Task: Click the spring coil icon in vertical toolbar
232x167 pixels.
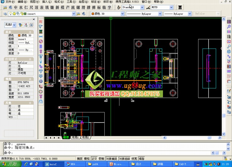Action: click(x=41, y=46)
